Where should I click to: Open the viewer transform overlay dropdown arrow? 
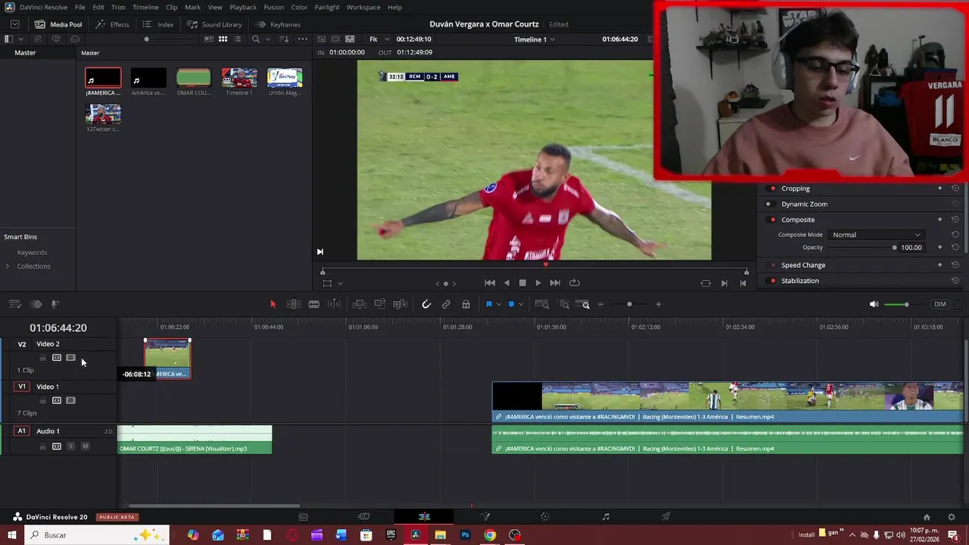pyautogui.click(x=340, y=283)
